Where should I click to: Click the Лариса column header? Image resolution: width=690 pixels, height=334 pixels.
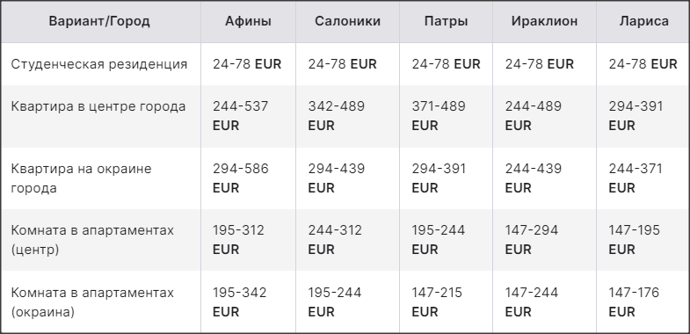[643, 21]
